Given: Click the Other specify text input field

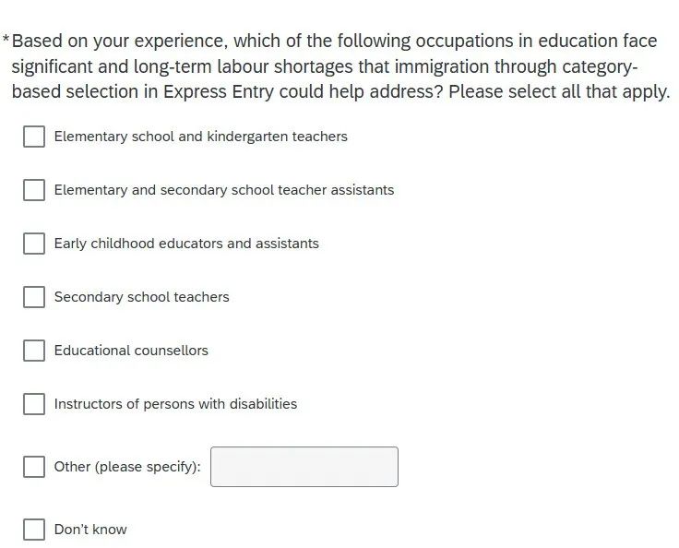Looking at the screenshot, I should click(x=304, y=467).
